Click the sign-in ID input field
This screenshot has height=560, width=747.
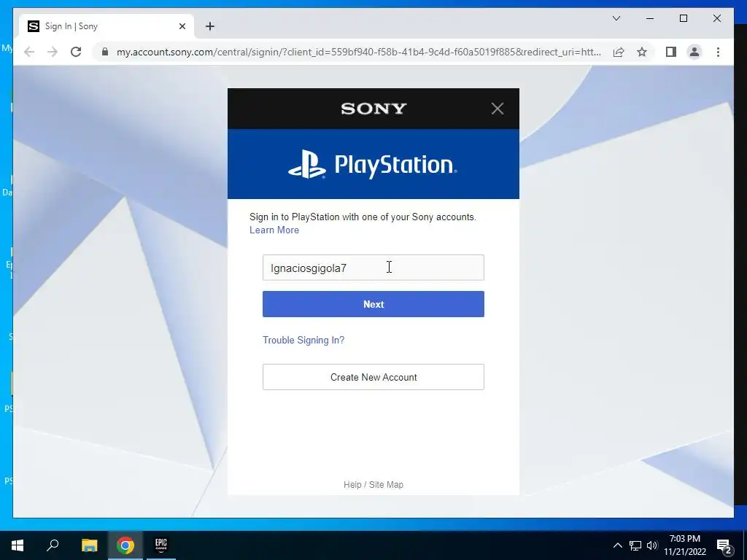pos(373,268)
